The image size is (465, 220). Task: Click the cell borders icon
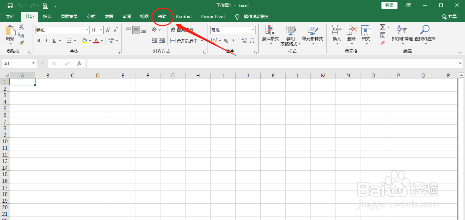69,41
